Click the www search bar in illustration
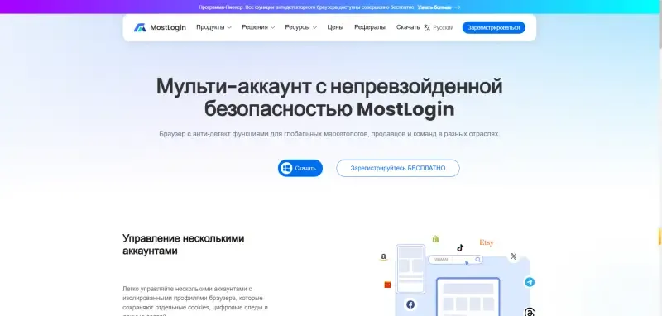 tap(456, 260)
